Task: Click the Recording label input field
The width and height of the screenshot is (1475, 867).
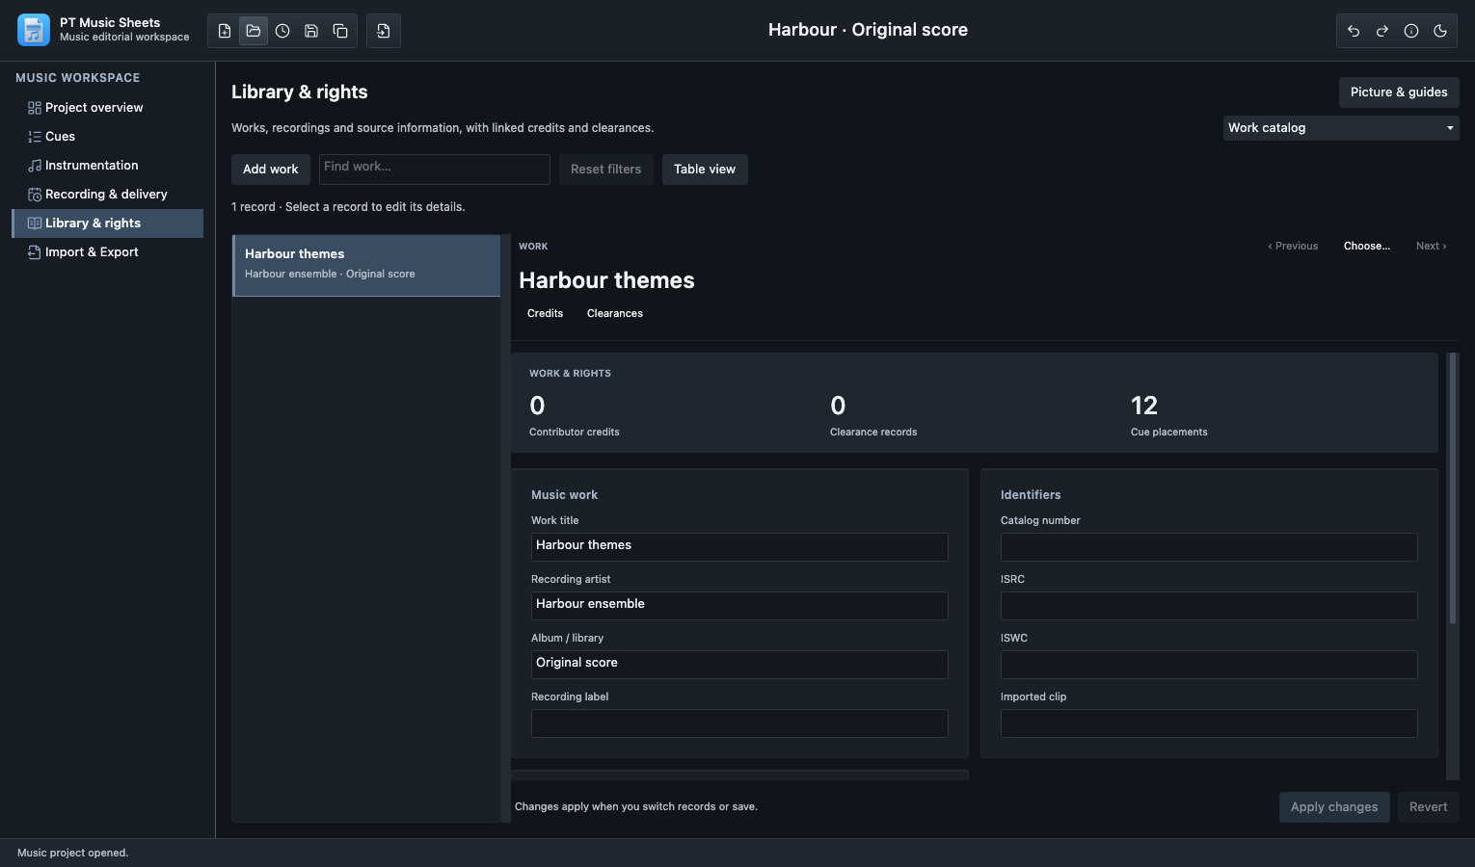Action: (x=739, y=723)
